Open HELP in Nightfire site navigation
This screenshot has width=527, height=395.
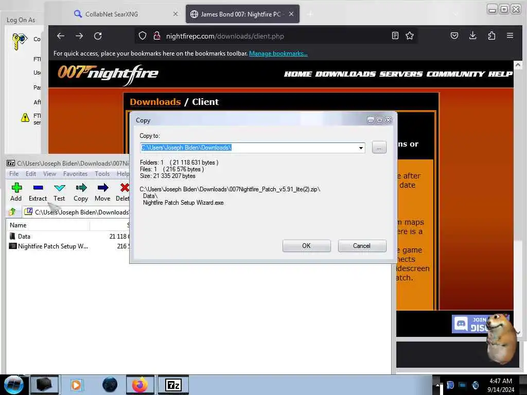tap(500, 74)
